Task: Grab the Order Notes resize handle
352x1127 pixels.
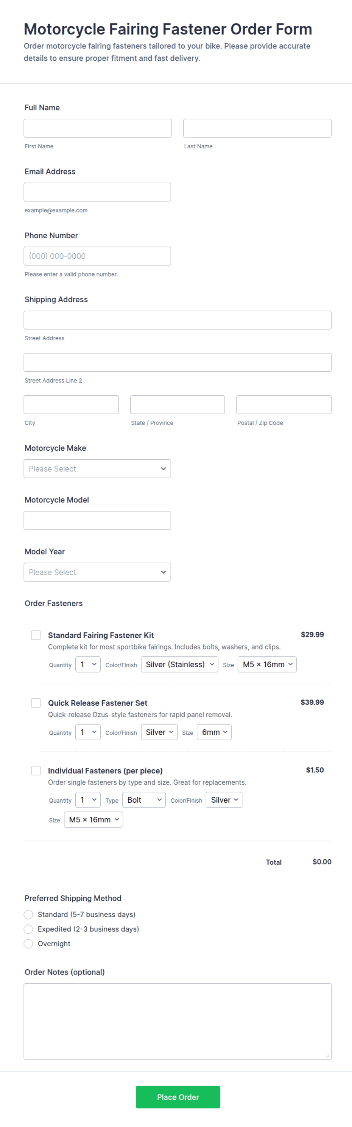Action: [x=327, y=1056]
